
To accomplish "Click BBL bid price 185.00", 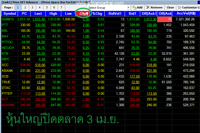I will [134, 31].
